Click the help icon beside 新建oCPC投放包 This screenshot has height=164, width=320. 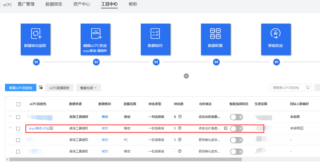(41, 87)
